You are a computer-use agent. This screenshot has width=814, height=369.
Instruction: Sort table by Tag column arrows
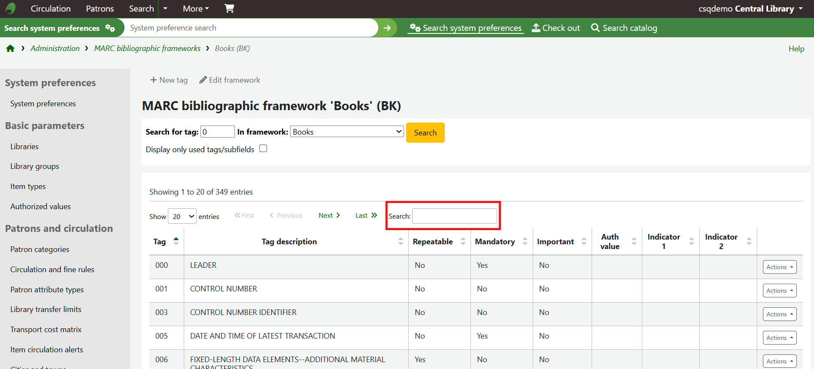pos(176,241)
